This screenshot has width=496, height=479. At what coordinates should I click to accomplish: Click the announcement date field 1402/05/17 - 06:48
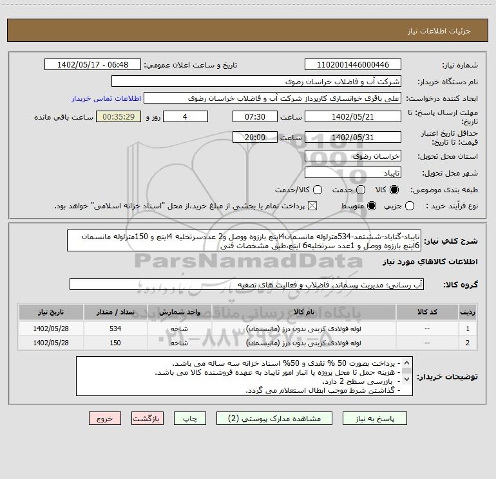click(x=93, y=65)
